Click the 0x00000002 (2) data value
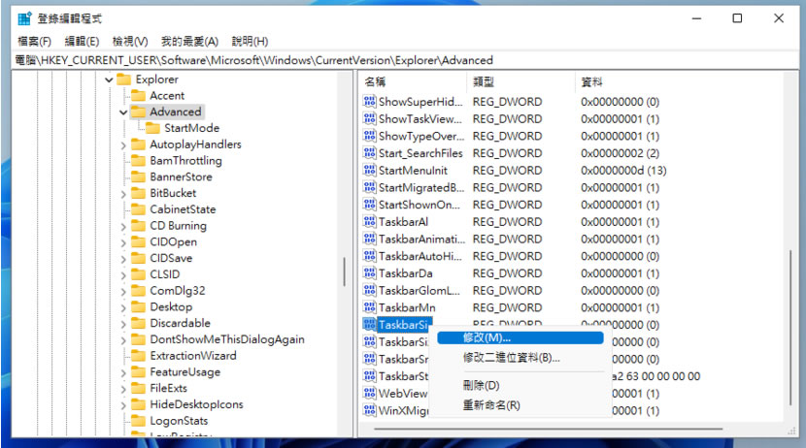Screen dimensions: 806x448 click(620, 153)
